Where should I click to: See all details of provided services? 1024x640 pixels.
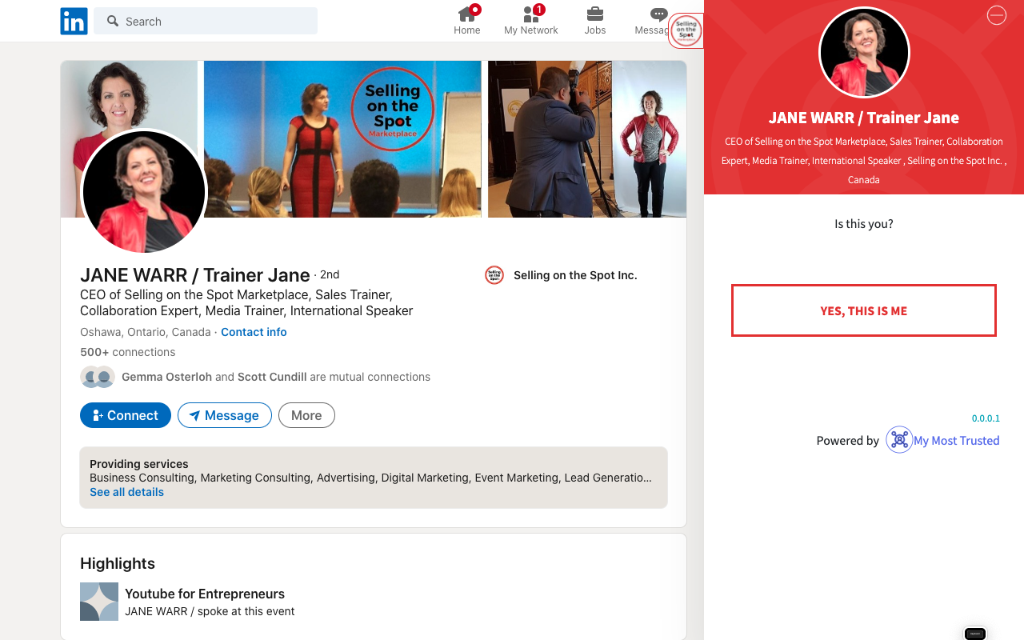126,492
